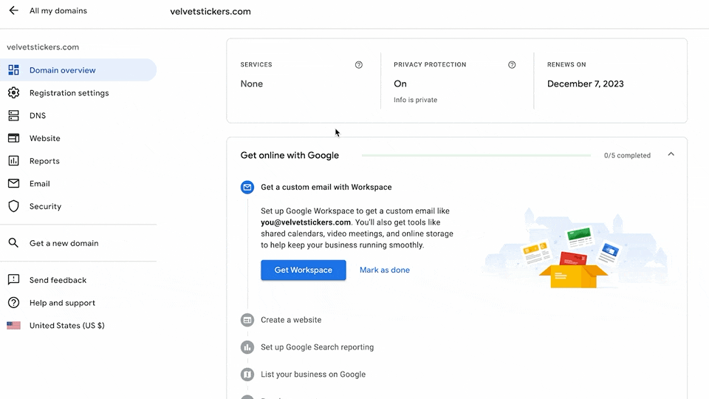Open Get a new domain search
This screenshot has height=399, width=709.
[x=64, y=243]
